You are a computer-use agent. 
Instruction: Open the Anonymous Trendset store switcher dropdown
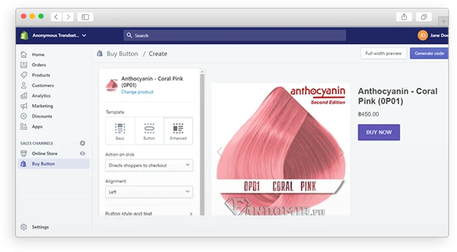point(59,35)
